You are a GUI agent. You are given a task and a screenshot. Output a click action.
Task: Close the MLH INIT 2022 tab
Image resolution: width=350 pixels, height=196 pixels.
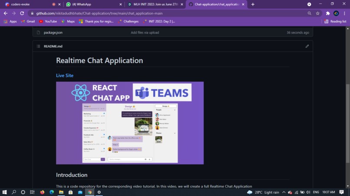[182, 4]
